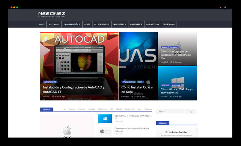Open the Cómo cambiar los iconos de iPhone item
241x146 pixels.
pyautogui.click(x=131, y=130)
